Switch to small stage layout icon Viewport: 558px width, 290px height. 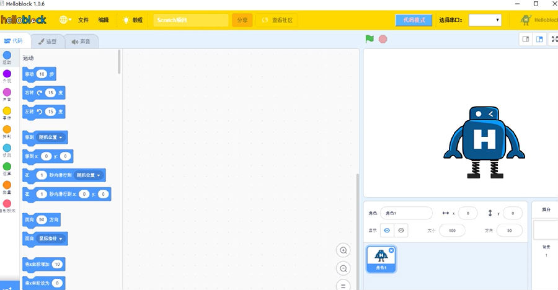pyautogui.click(x=526, y=39)
